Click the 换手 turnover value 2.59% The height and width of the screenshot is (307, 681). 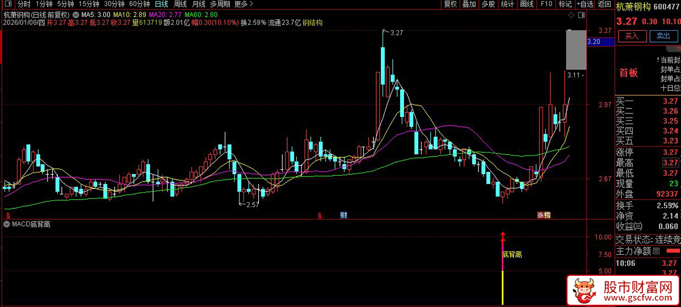tap(666, 205)
